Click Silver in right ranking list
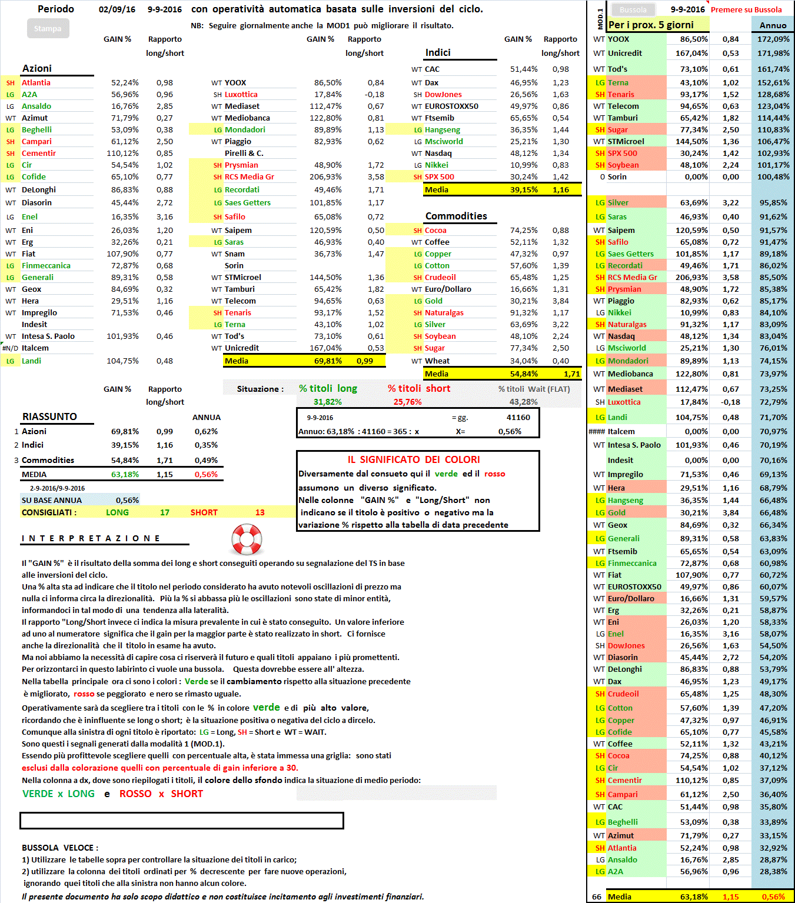 pyautogui.click(x=618, y=202)
